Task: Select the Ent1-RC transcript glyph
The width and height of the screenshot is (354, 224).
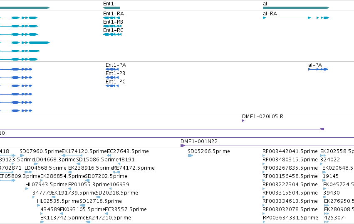Action: point(112,34)
